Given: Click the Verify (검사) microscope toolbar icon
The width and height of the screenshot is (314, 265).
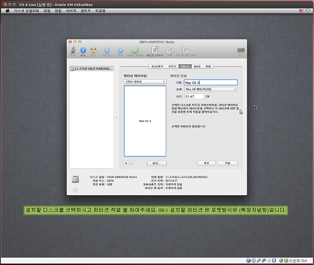Looking at the screenshot, I should [x=73, y=50].
